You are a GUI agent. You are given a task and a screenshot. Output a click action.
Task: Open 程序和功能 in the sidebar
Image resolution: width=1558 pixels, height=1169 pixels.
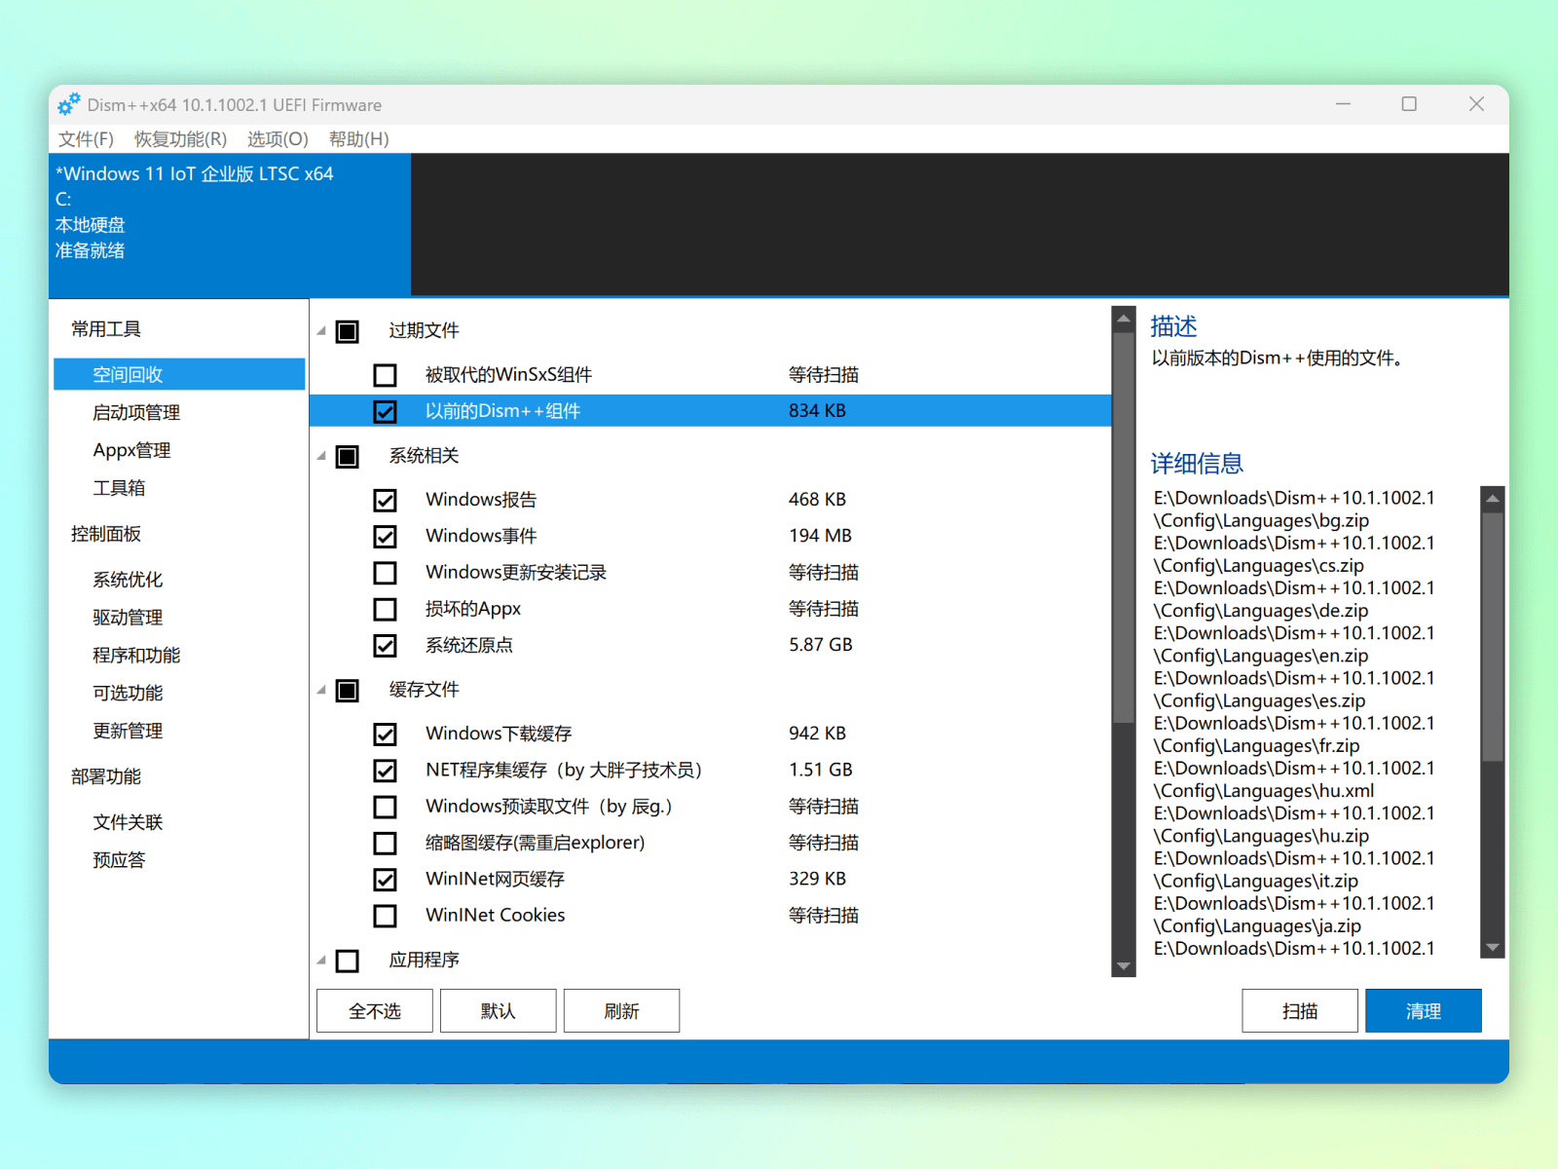pos(136,656)
